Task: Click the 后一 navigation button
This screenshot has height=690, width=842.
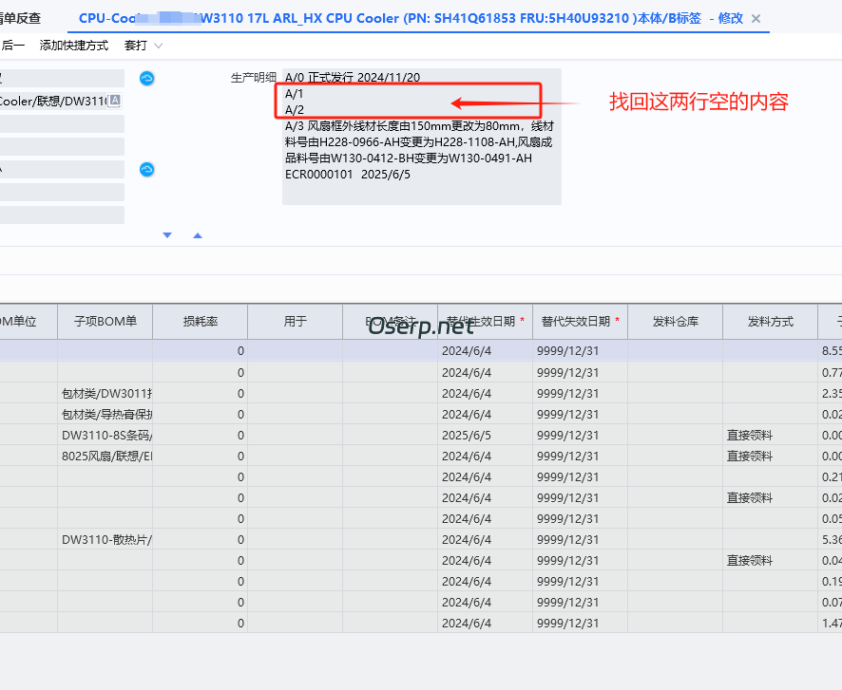Action: (12, 45)
